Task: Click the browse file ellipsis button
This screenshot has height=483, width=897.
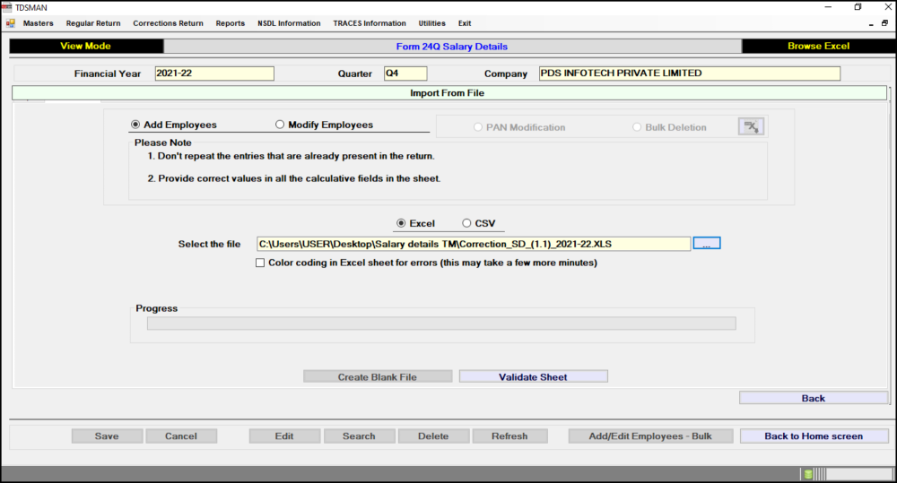Action: (x=707, y=244)
